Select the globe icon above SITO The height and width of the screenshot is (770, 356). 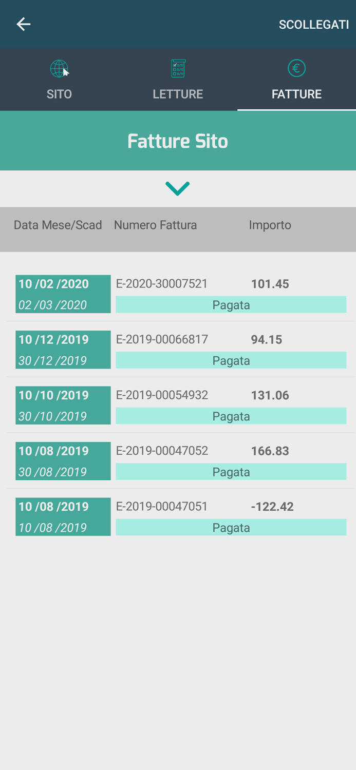pyautogui.click(x=59, y=67)
